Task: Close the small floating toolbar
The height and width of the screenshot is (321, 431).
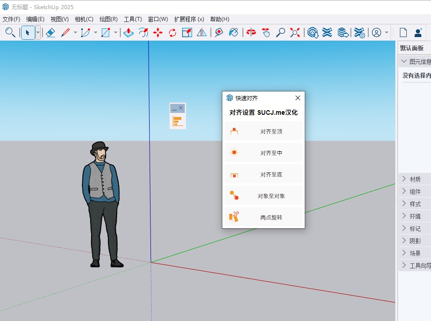Action: click(x=181, y=108)
